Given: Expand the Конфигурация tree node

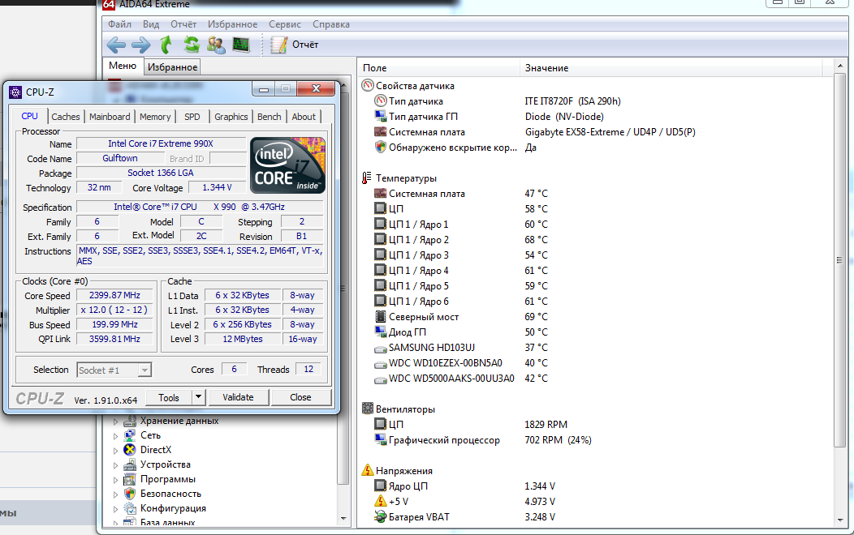Looking at the screenshot, I should [115, 509].
